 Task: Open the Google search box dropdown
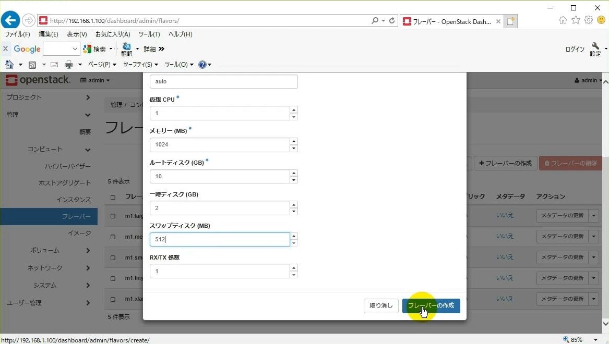click(75, 49)
